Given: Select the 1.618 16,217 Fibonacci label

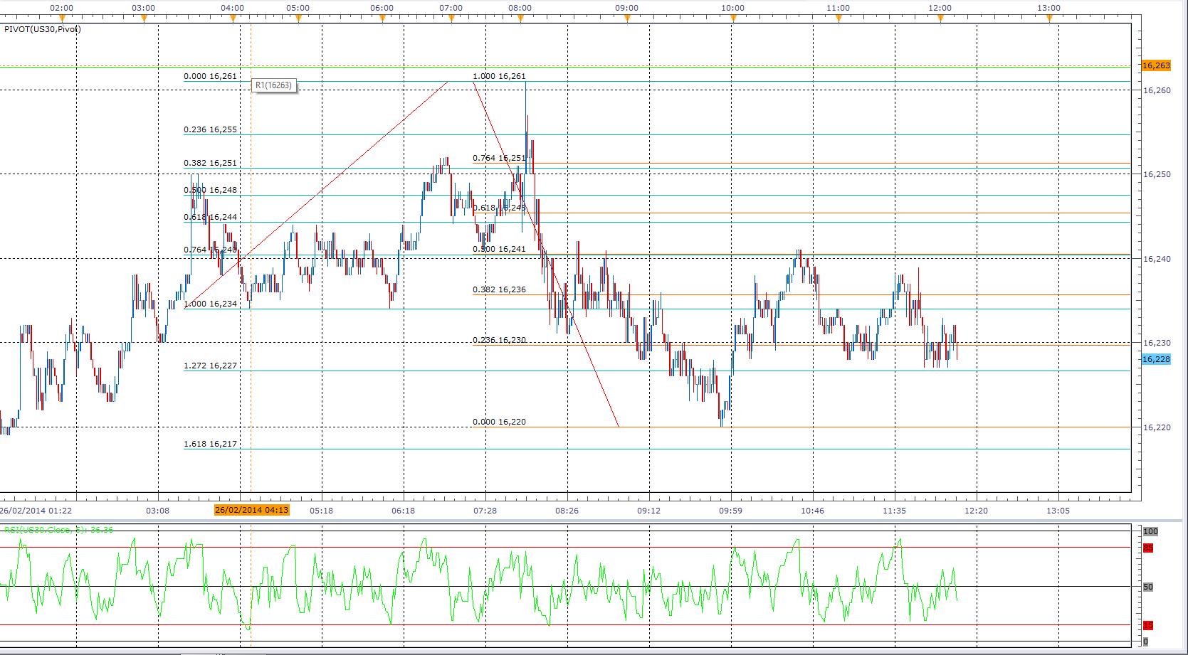Looking at the screenshot, I should 210,444.
